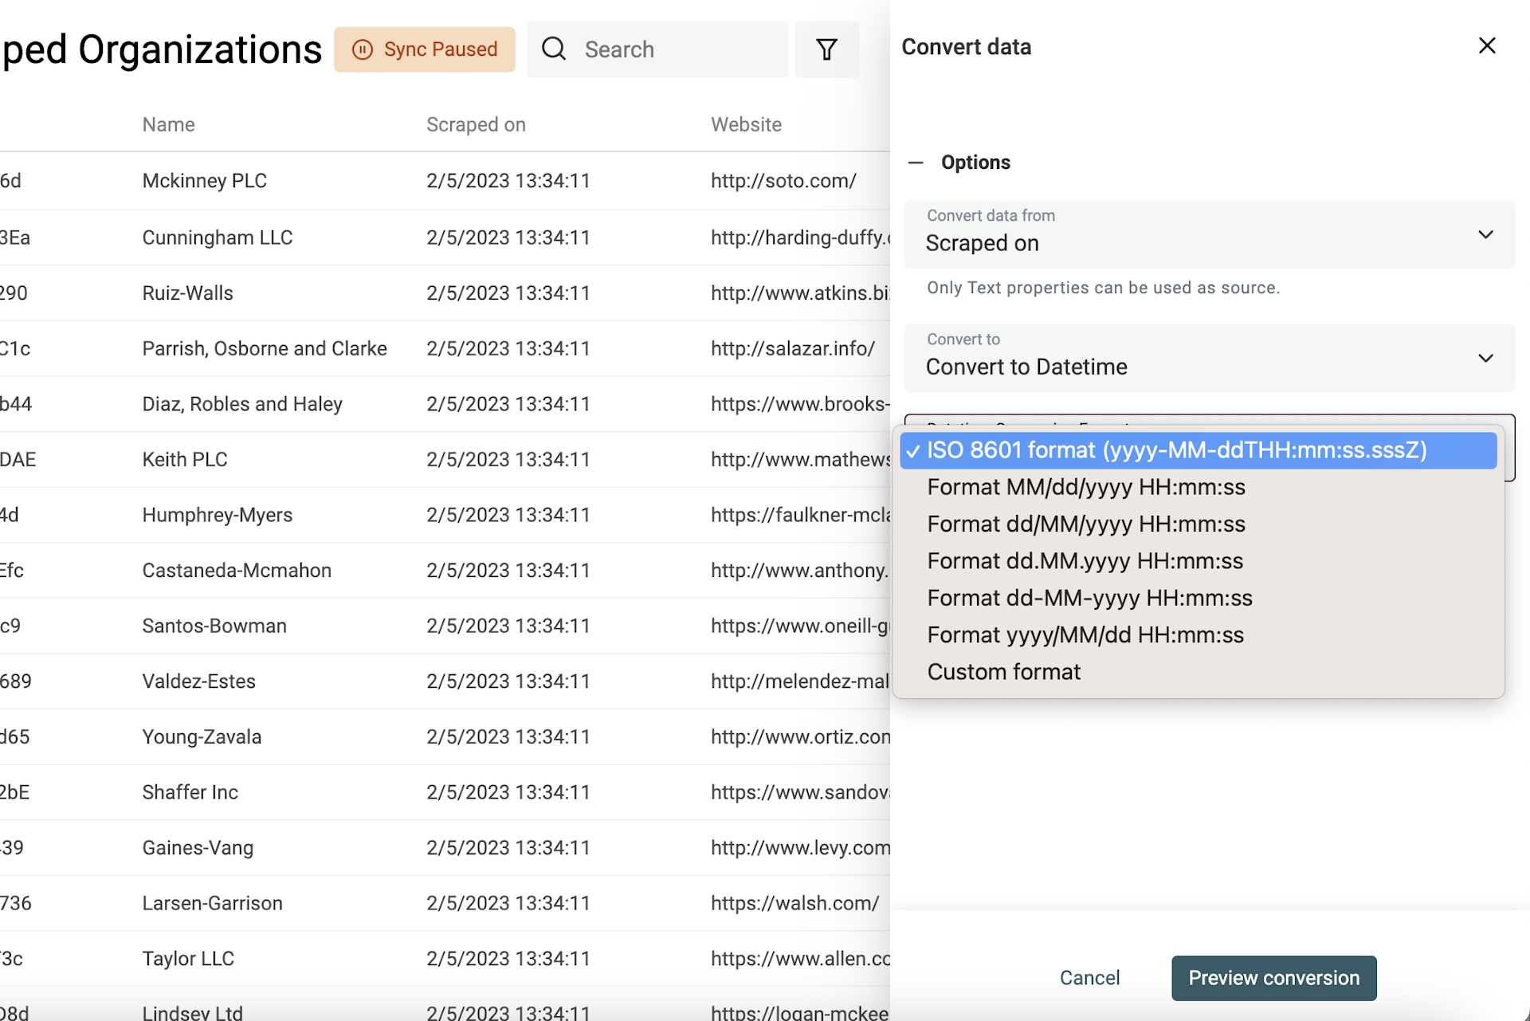Click the pause icon in Sync Paused badge
The width and height of the screenshot is (1530, 1021).
click(x=363, y=49)
